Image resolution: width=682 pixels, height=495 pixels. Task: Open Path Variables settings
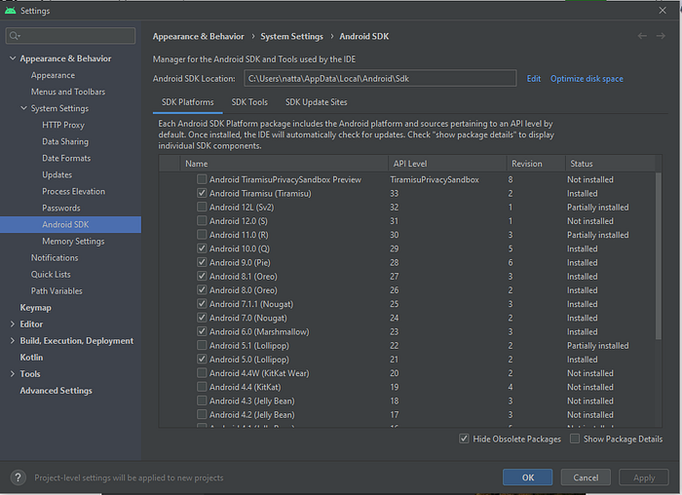(x=57, y=291)
